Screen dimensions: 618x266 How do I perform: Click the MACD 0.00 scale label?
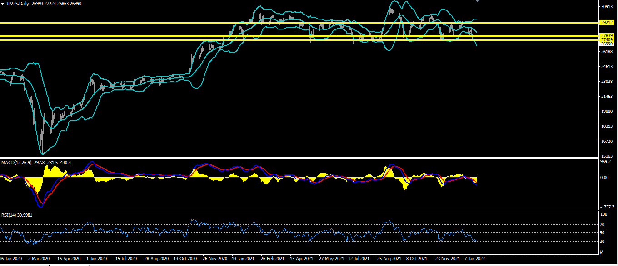click(605, 177)
